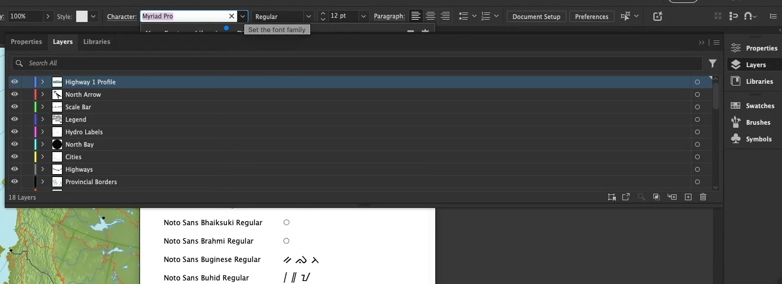Hide the Provincial Borders layer
Image resolution: width=782 pixels, height=284 pixels.
tap(15, 182)
